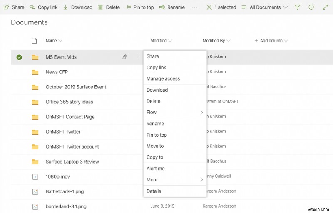
Task: Click the 1080p.mov video file icon
Action: [x=35, y=176]
